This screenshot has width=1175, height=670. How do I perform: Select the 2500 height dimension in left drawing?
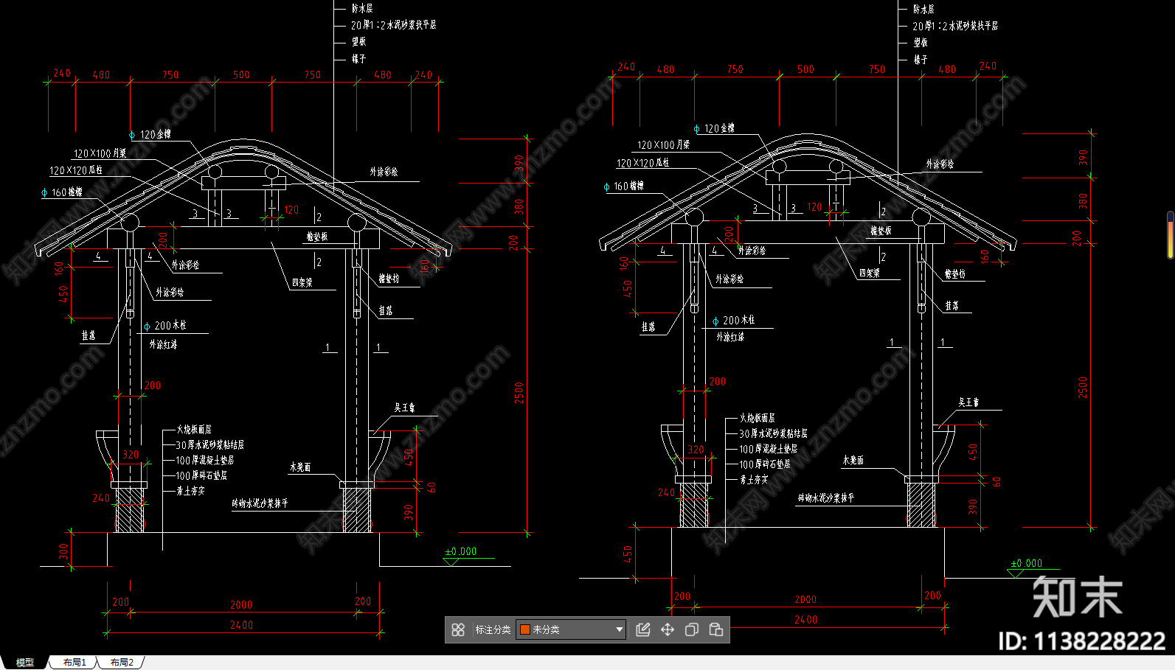519,393
